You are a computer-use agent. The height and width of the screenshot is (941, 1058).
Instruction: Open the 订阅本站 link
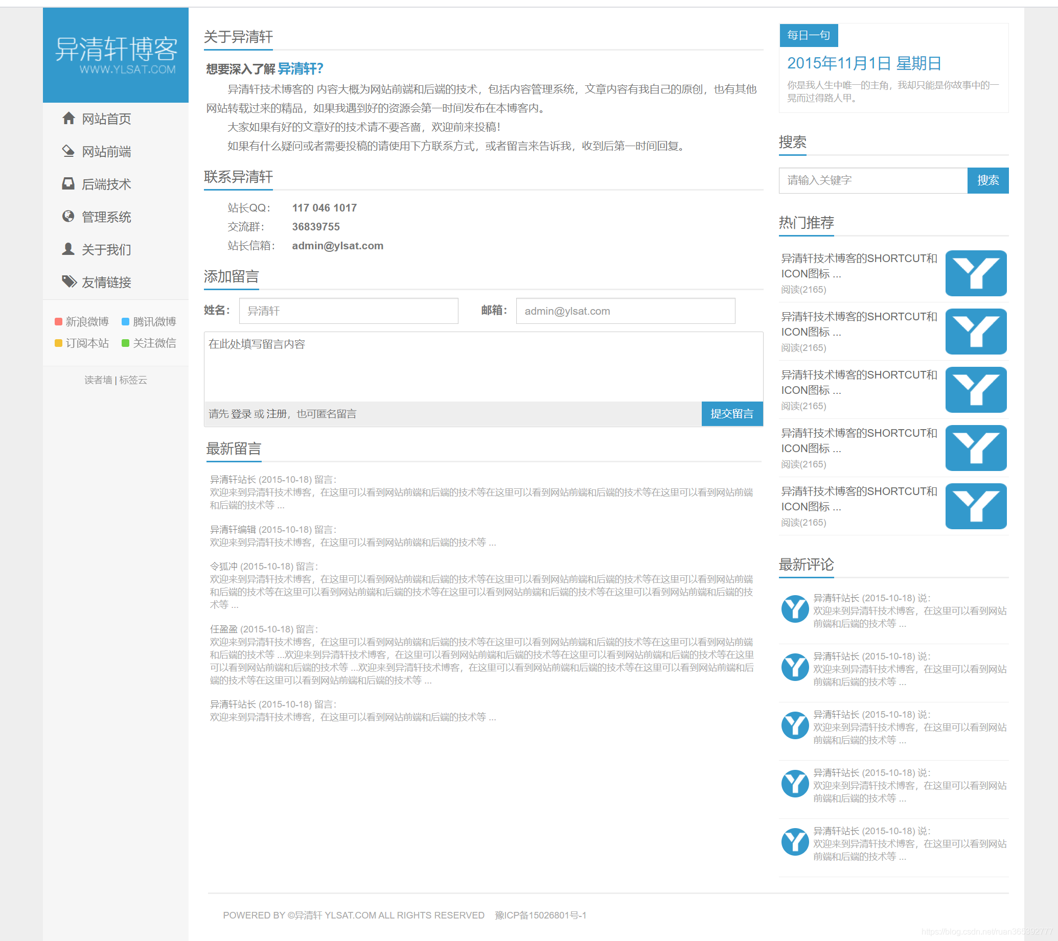point(87,343)
